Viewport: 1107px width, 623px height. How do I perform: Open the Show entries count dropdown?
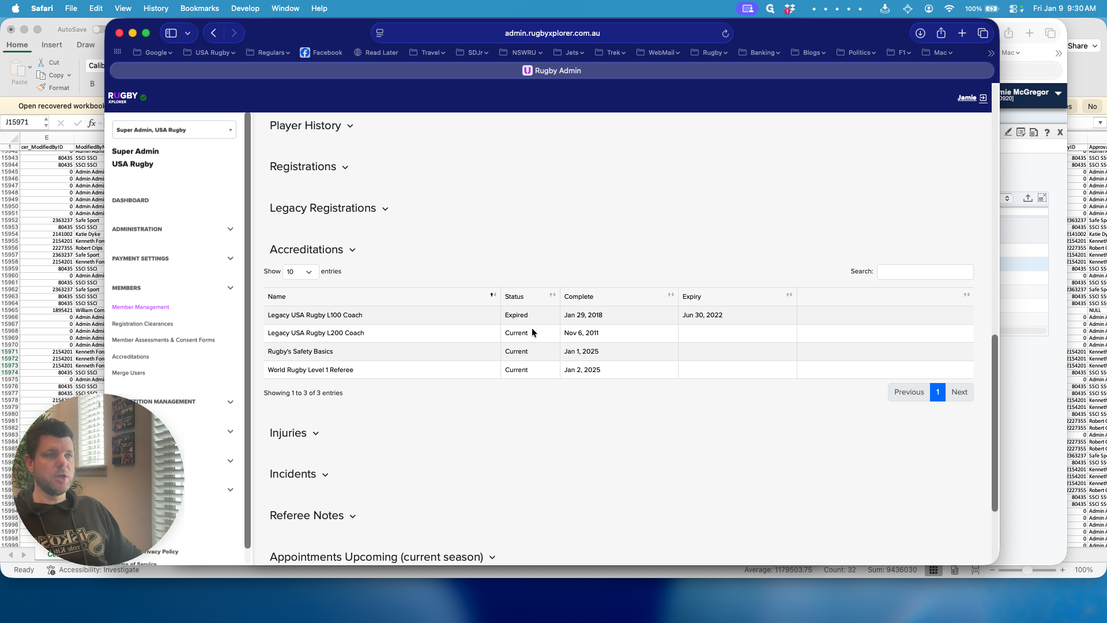point(300,272)
